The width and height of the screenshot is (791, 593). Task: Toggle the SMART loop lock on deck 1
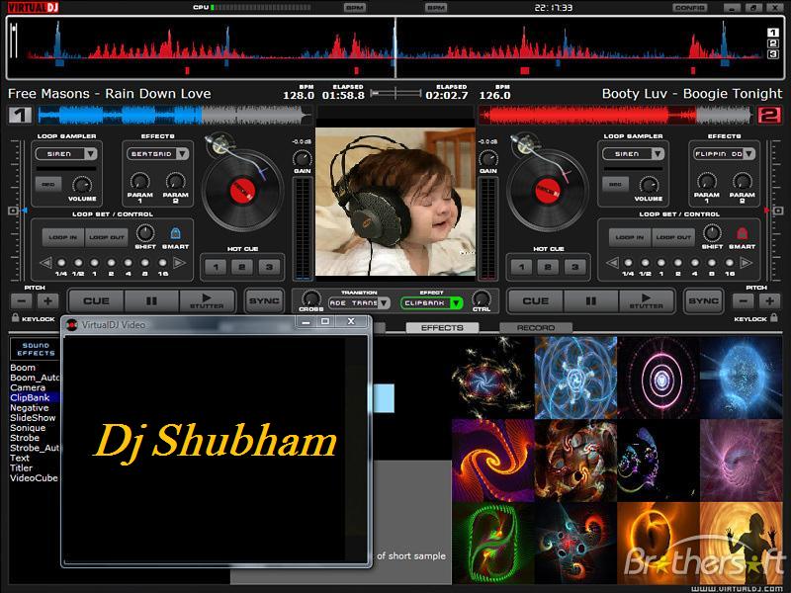pyautogui.click(x=175, y=234)
